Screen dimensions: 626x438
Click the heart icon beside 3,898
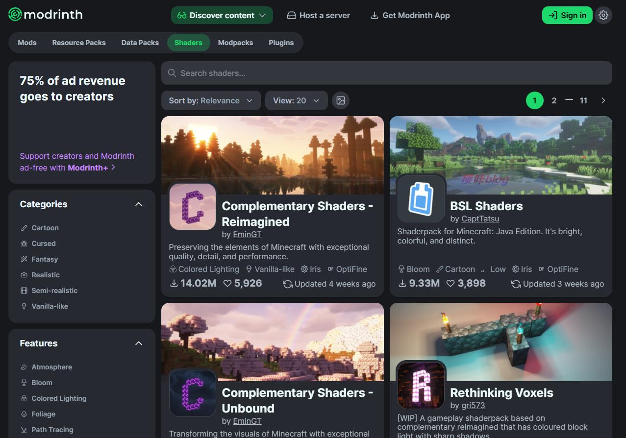(x=451, y=283)
